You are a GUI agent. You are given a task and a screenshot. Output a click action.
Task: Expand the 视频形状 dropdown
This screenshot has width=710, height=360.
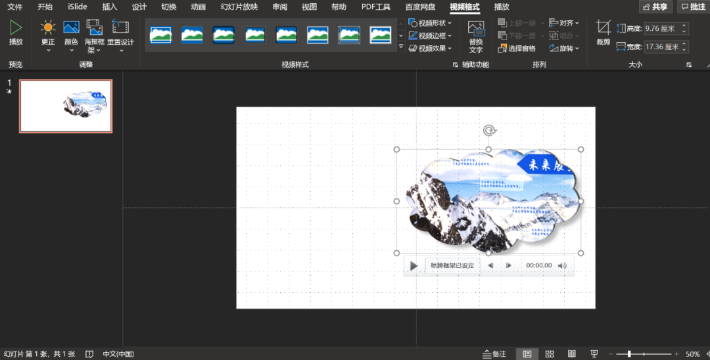(431, 23)
